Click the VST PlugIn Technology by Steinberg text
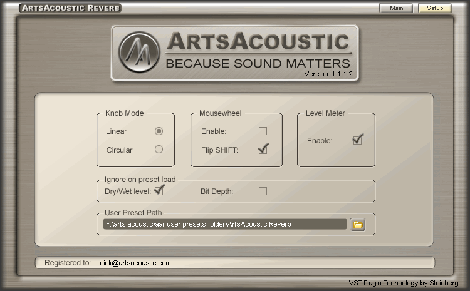Viewport: 470px width, 291px height. (x=403, y=283)
